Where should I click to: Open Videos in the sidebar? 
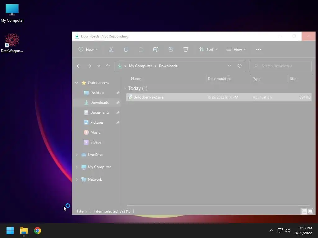tap(96, 142)
